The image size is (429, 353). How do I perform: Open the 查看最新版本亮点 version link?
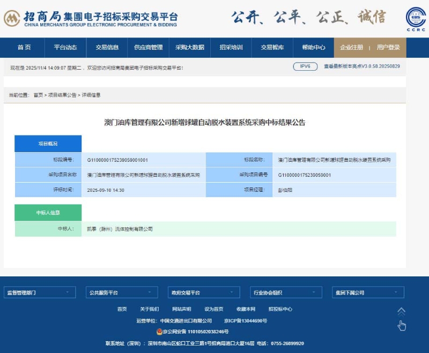[361, 67]
